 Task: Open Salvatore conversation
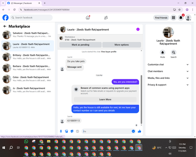[27, 35]
